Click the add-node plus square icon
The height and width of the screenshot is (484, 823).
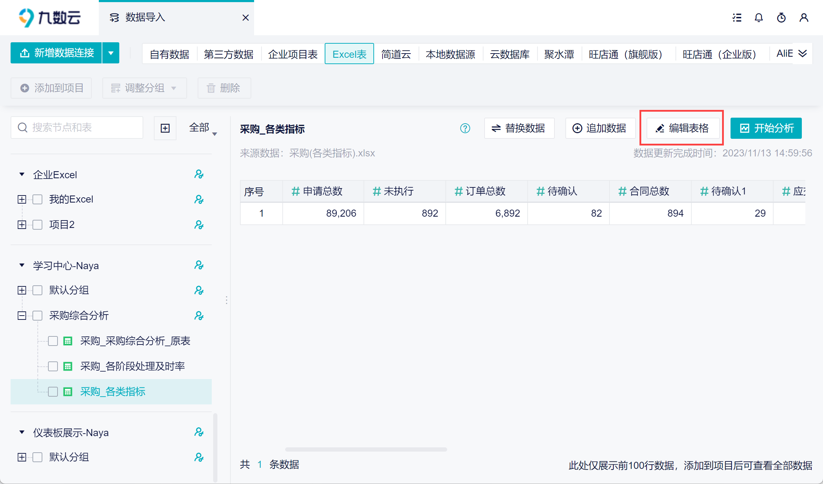click(x=165, y=128)
